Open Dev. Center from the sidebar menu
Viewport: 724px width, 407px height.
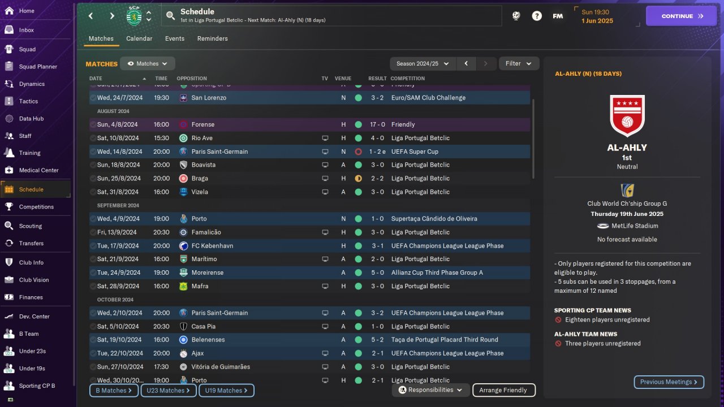(x=36, y=317)
